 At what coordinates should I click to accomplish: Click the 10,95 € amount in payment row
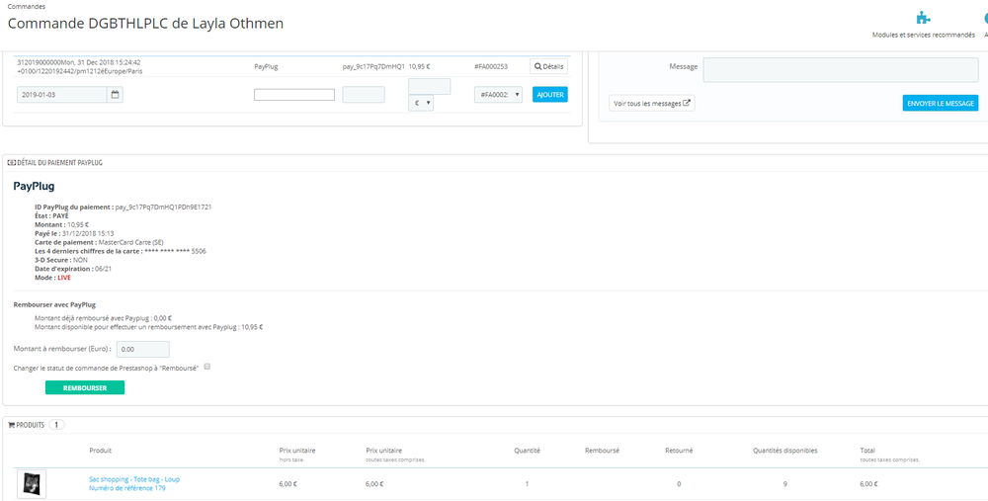click(x=420, y=66)
